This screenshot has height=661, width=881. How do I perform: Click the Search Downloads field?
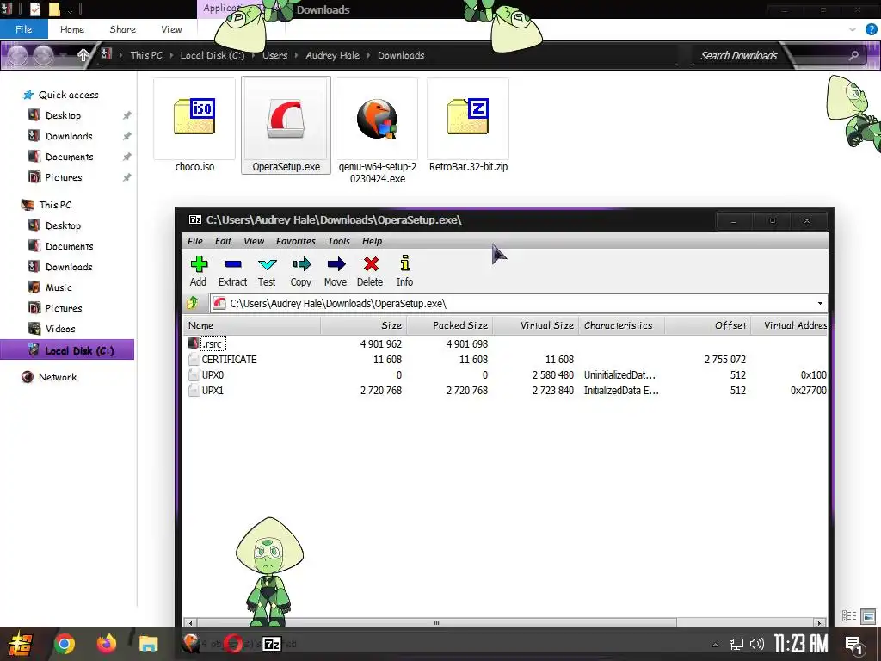(x=776, y=55)
